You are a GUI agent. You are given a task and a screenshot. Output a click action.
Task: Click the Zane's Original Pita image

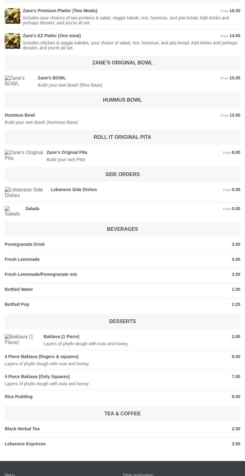coord(24,155)
